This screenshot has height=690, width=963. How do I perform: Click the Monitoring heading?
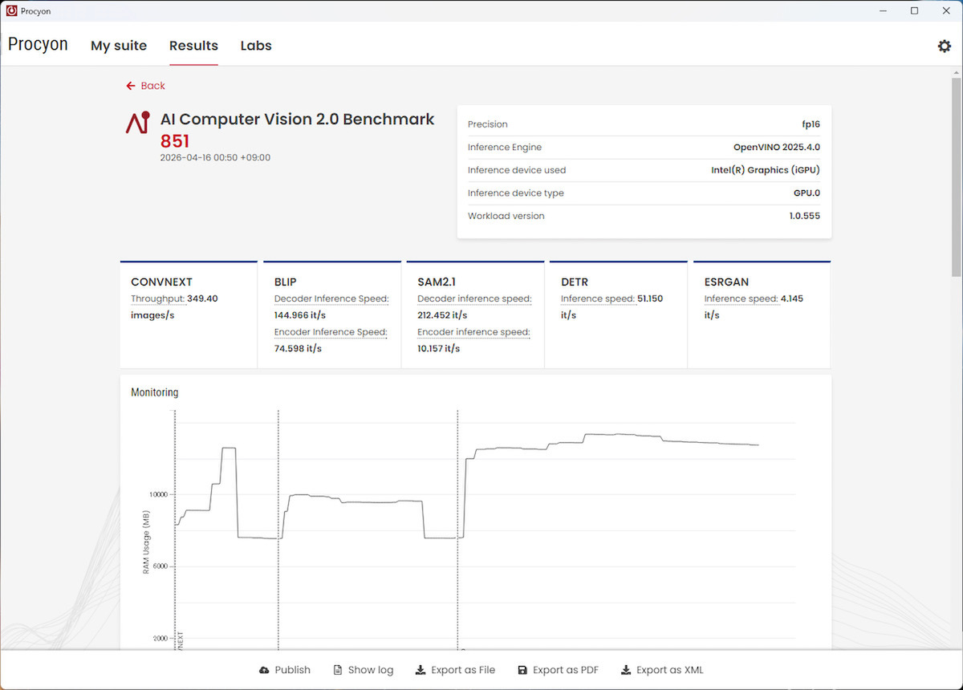(x=155, y=392)
